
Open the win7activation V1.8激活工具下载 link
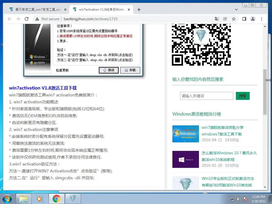43,88
